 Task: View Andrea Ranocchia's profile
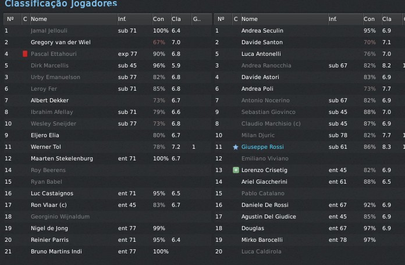click(266, 66)
